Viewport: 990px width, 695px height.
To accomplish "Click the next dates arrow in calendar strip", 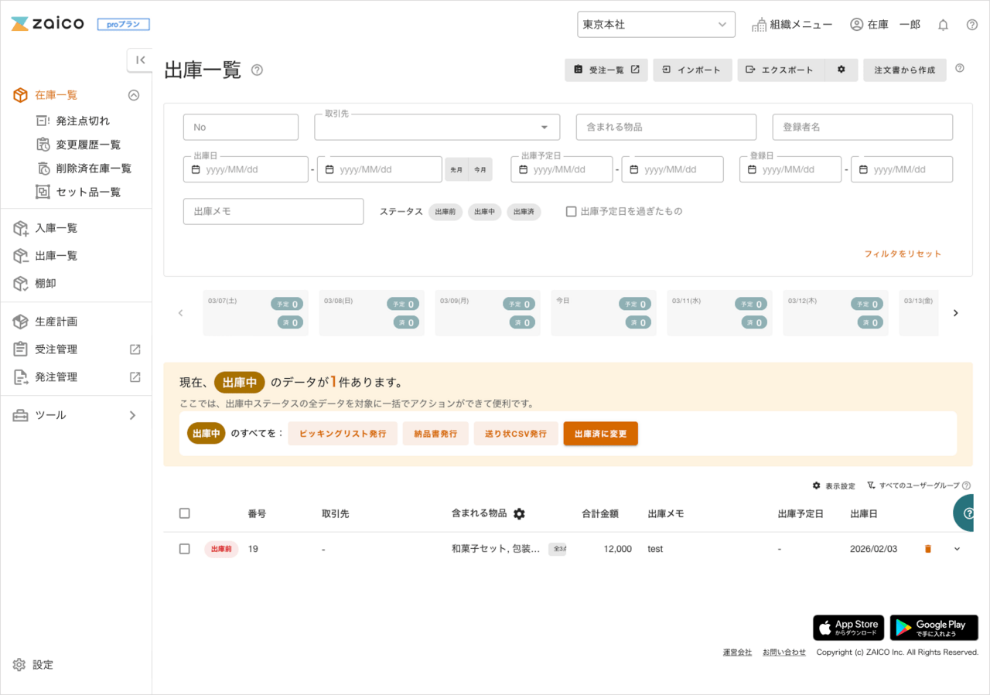I will click(x=955, y=313).
